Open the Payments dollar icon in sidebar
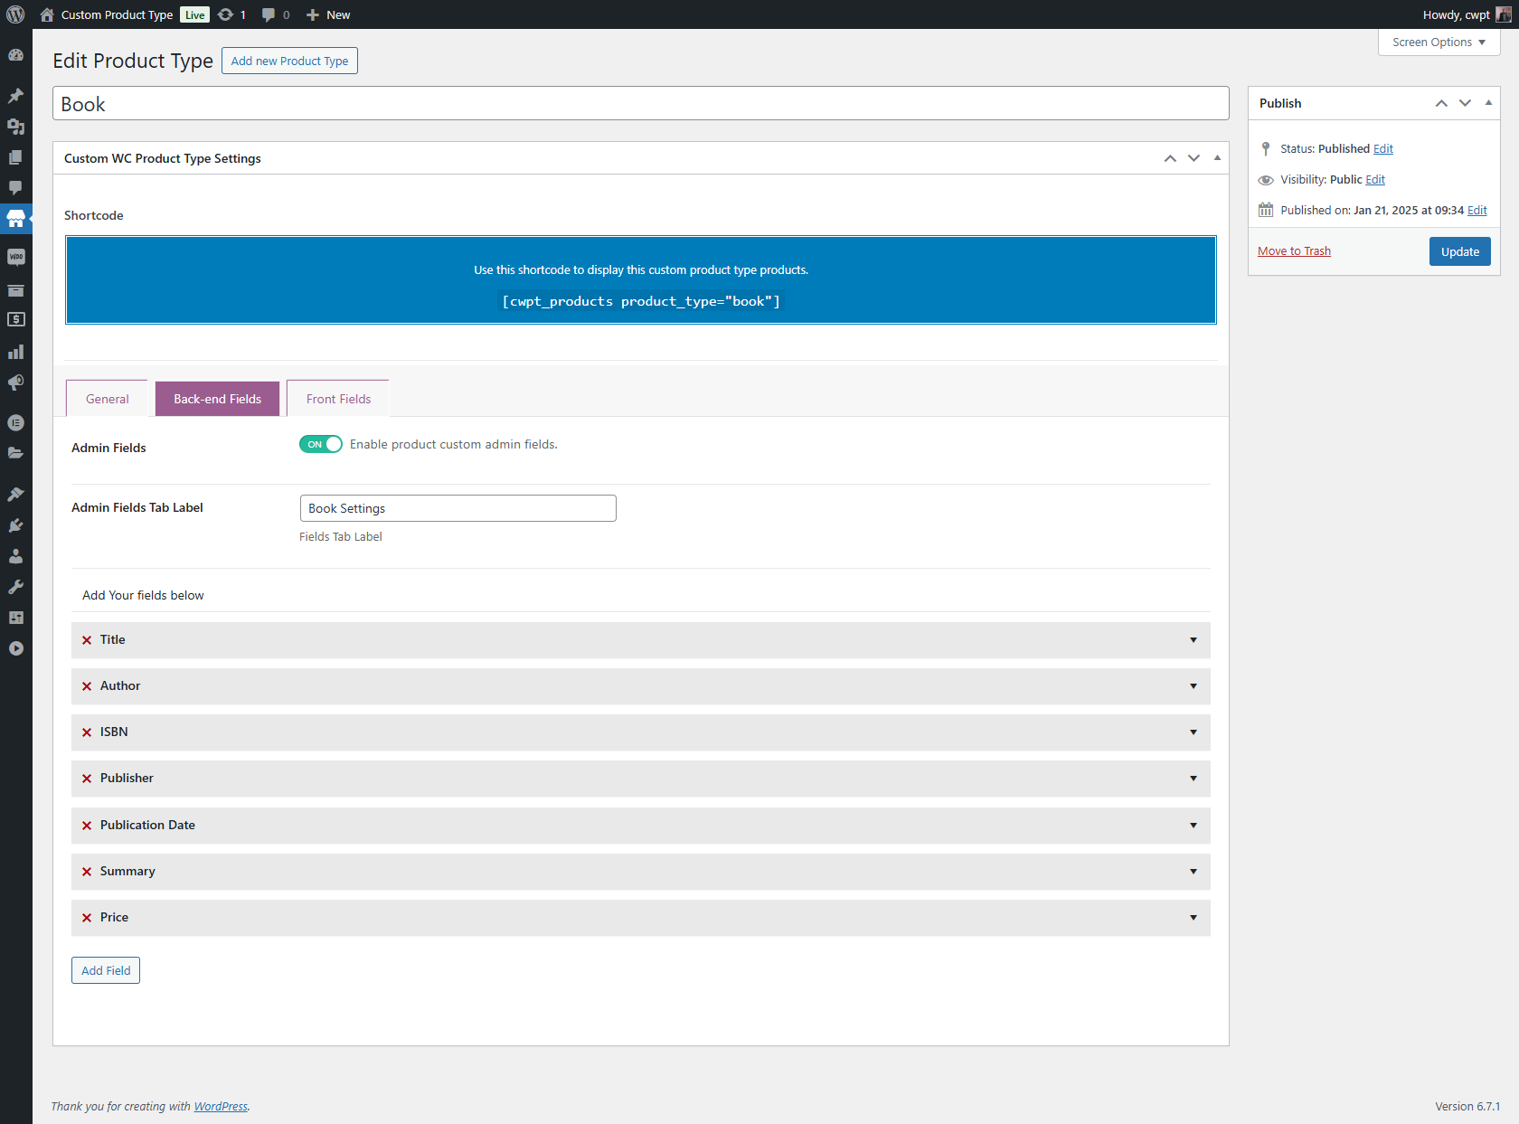 pyautogui.click(x=15, y=319)
